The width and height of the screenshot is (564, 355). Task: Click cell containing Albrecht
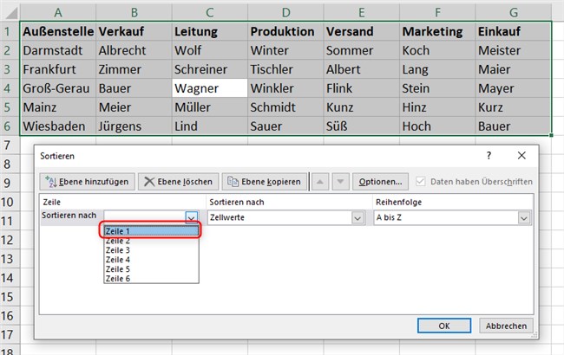click(134, 50)
